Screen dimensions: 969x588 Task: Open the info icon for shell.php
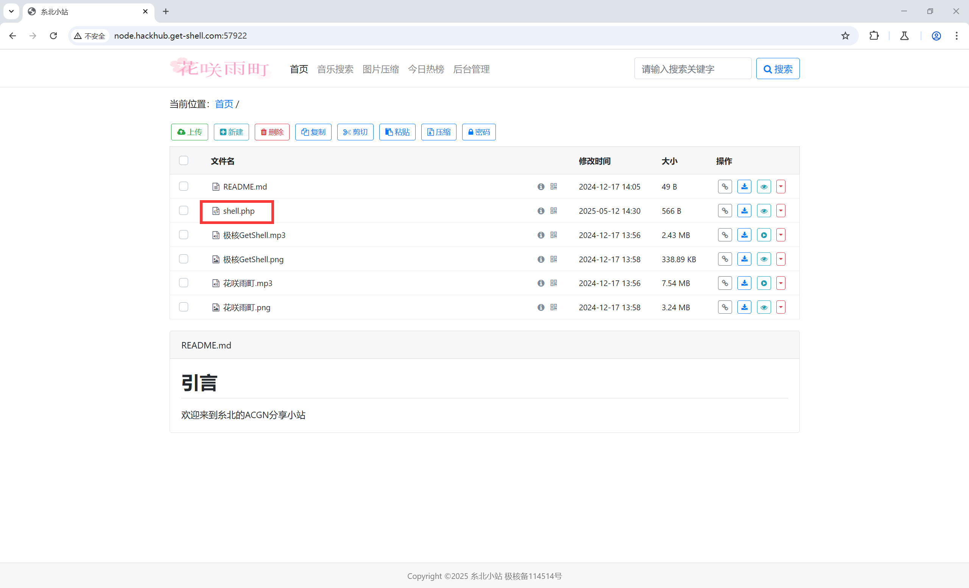541,211
